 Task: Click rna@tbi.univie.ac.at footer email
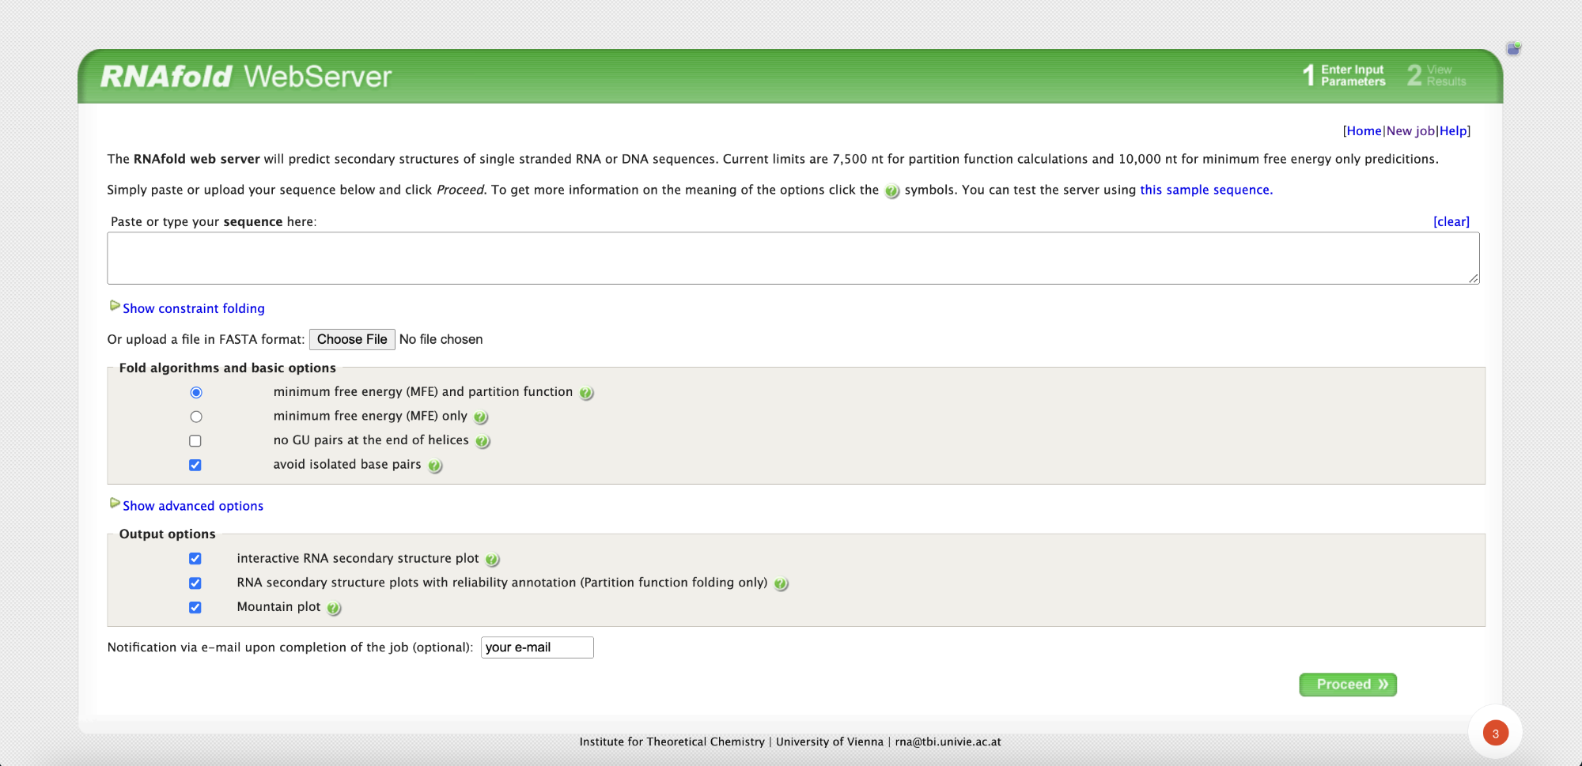click(948, 741)
